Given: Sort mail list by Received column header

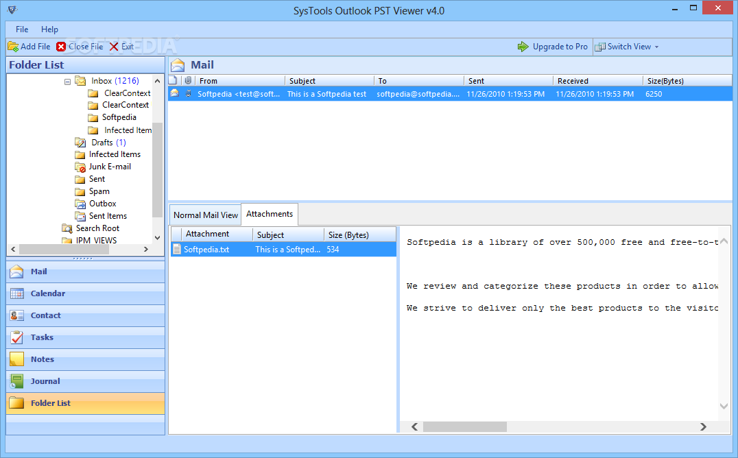Looking at the screenshot, I should [x=598, y=80].
